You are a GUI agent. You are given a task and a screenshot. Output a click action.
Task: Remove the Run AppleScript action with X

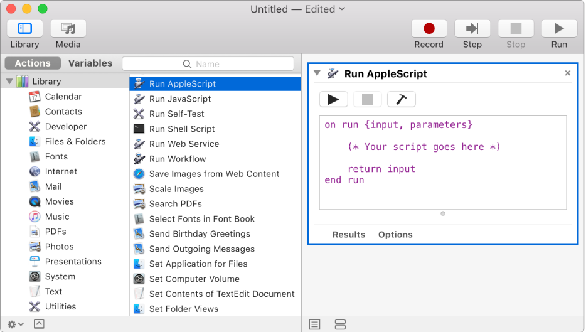pyautogui.click(x=568, y=73)
